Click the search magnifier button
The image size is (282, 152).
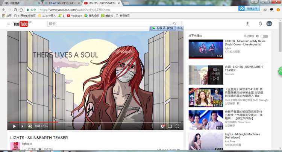point(174,24)
